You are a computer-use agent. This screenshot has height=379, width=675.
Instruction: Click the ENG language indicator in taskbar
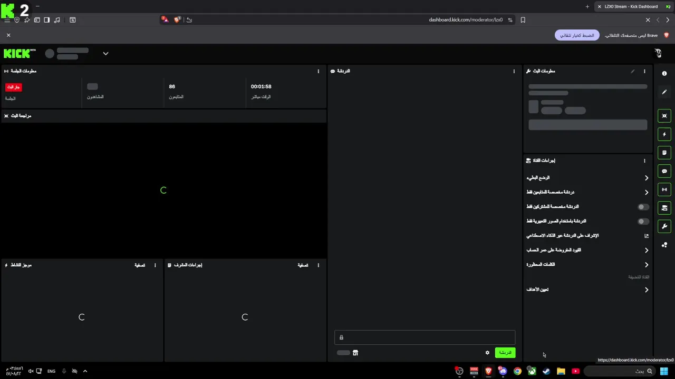(51, 371)
